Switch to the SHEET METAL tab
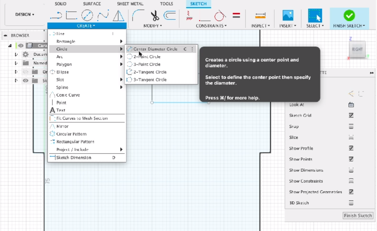Screen dimensions: 377x231 pos(130,4)
